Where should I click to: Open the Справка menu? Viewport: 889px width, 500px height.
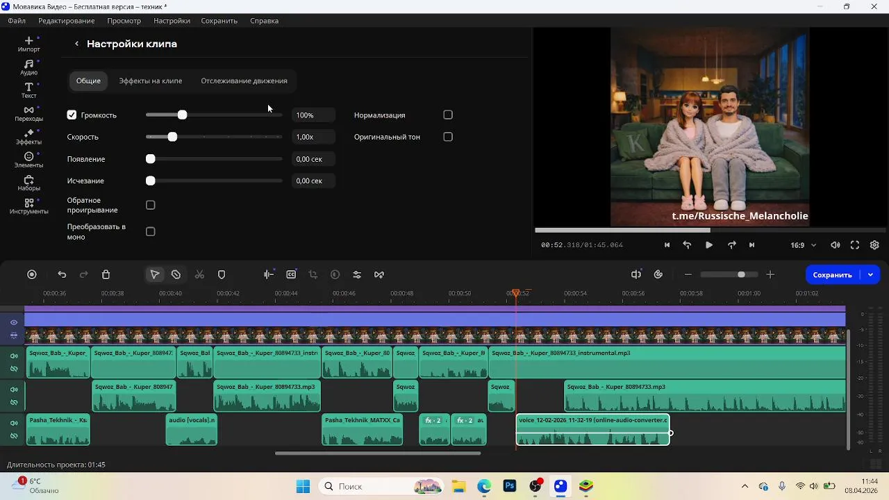pos(264,21)
